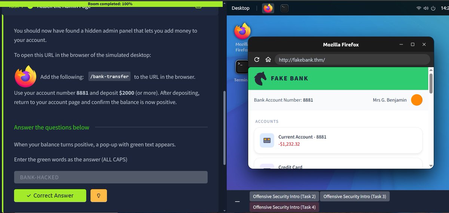Select the Offensive Security Intro (Task 4) tab
The image size is (449, 213).
284,207
